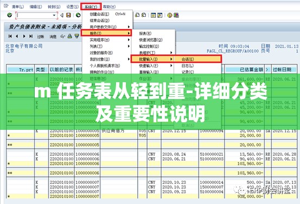Collapse command field with the triangle icon
The image size is (300, 204).
(62, 15)
